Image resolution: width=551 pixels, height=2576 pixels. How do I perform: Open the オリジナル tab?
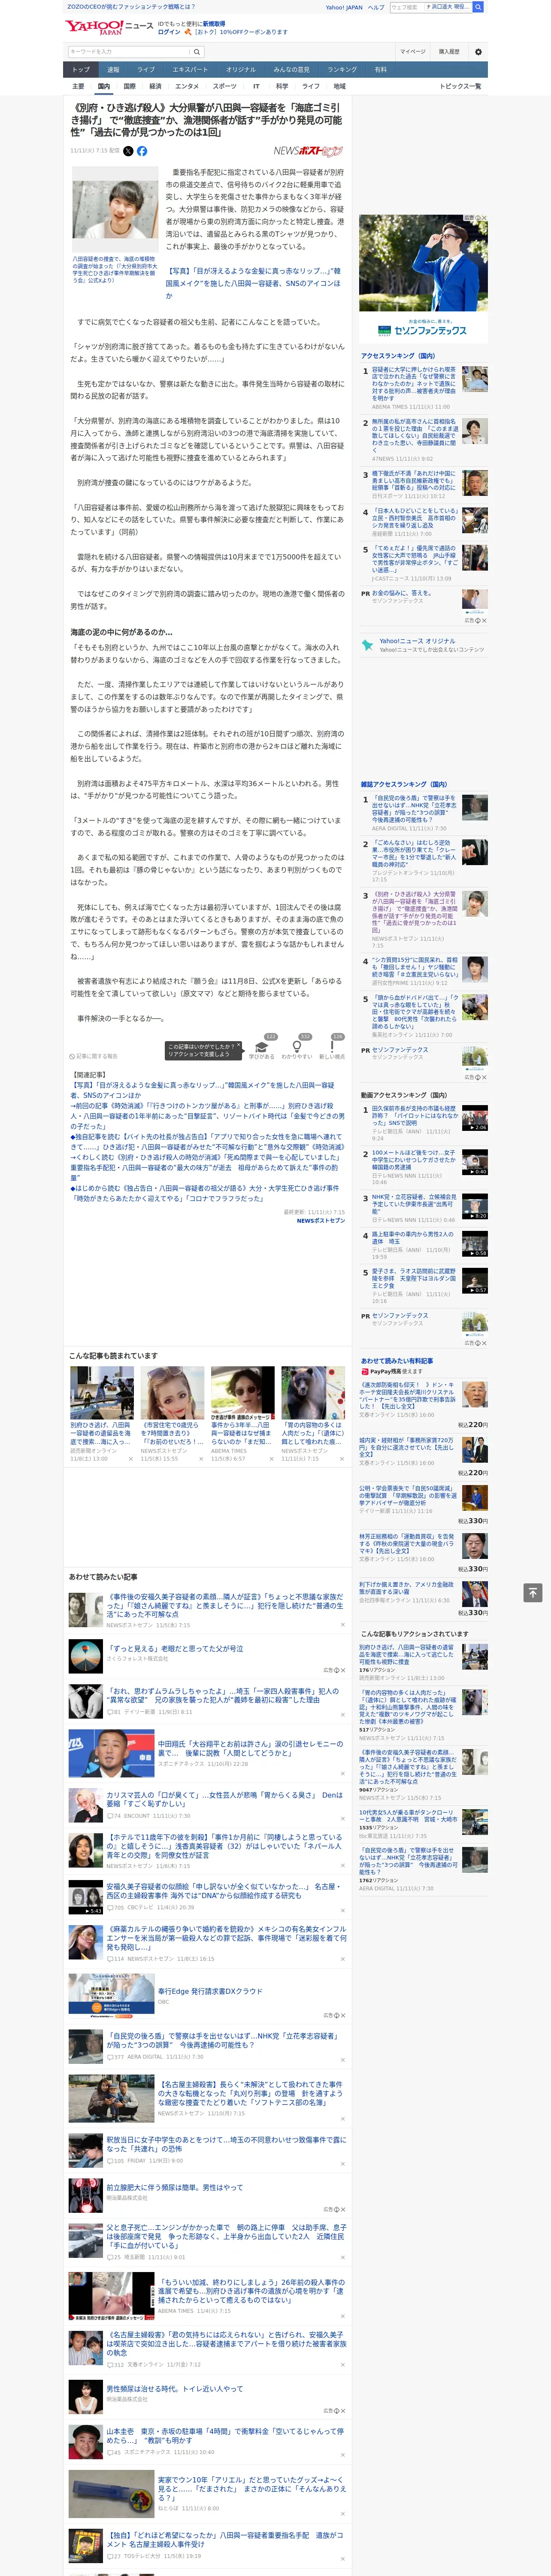(241, 69)
